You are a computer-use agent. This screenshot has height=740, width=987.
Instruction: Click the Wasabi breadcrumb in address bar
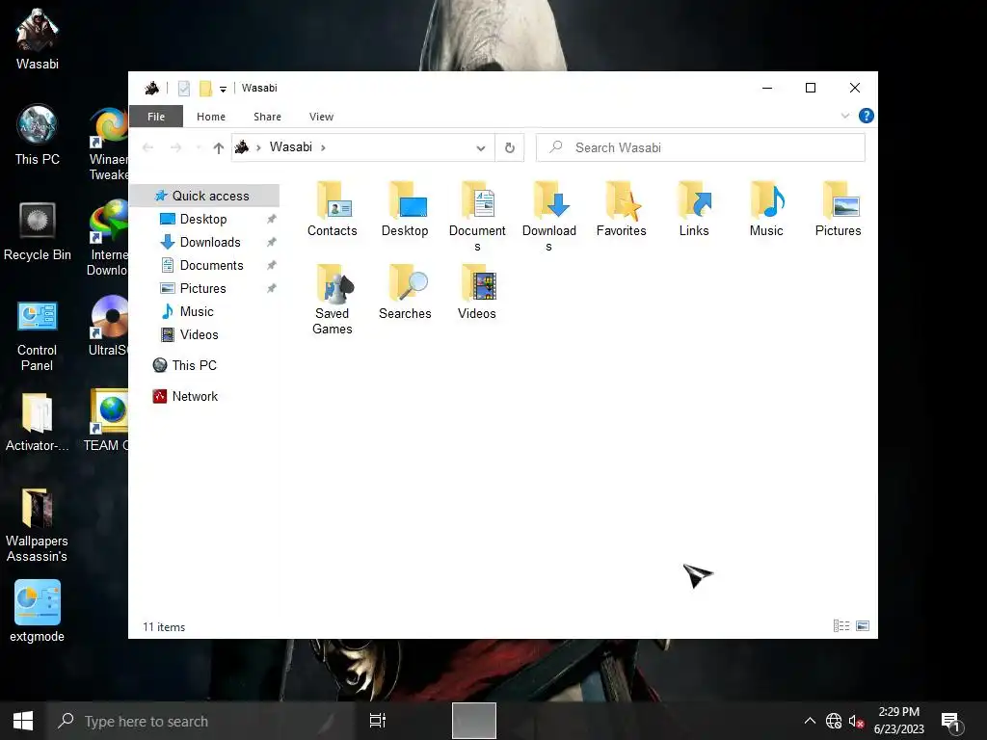click(x=291, y=147)
